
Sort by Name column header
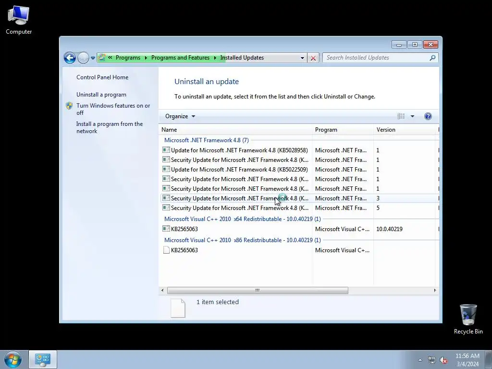pyautogui.click(x=235, y=130)
